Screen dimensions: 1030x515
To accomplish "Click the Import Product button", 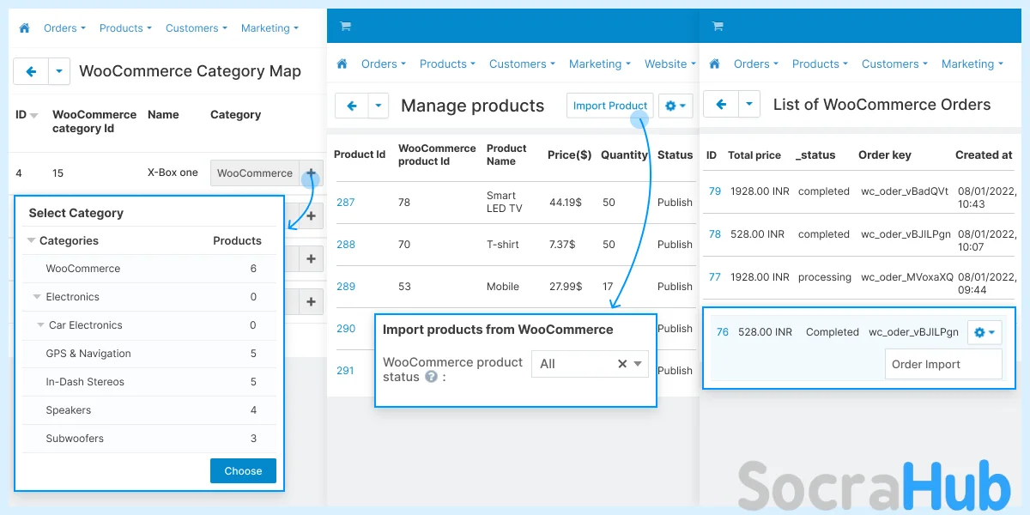I will pyautogui.click(x=609, y=106).
